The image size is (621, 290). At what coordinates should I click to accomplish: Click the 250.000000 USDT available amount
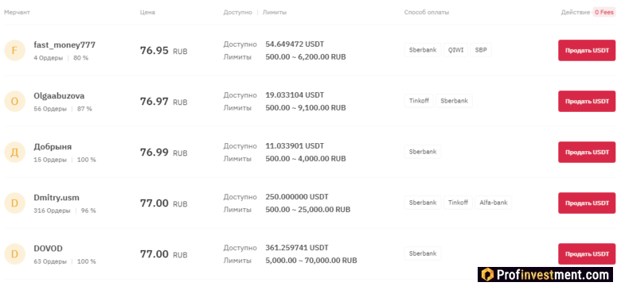pos(297,197)
